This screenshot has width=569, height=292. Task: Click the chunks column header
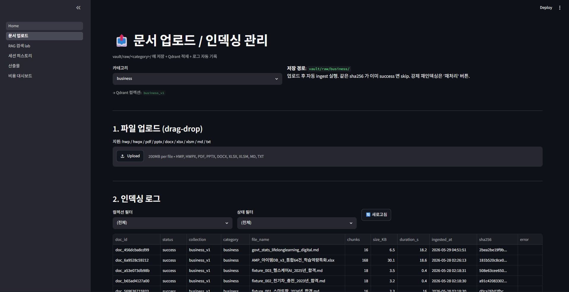(x=358, y=239)
